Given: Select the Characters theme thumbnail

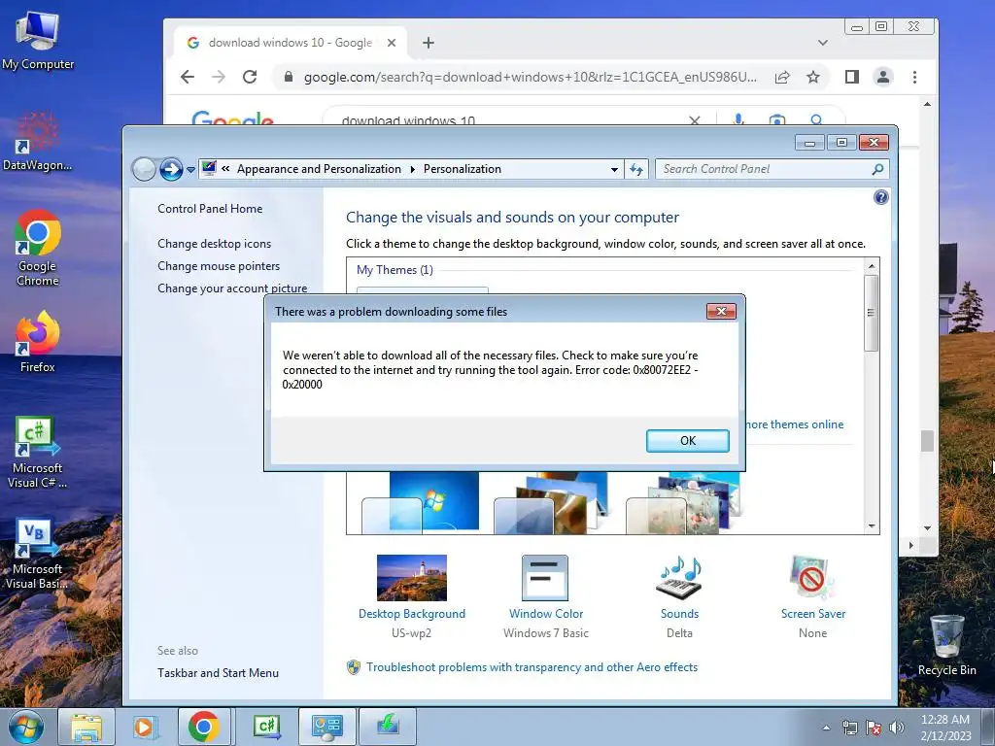Looking at the screenshot, I should click(683, 501).
